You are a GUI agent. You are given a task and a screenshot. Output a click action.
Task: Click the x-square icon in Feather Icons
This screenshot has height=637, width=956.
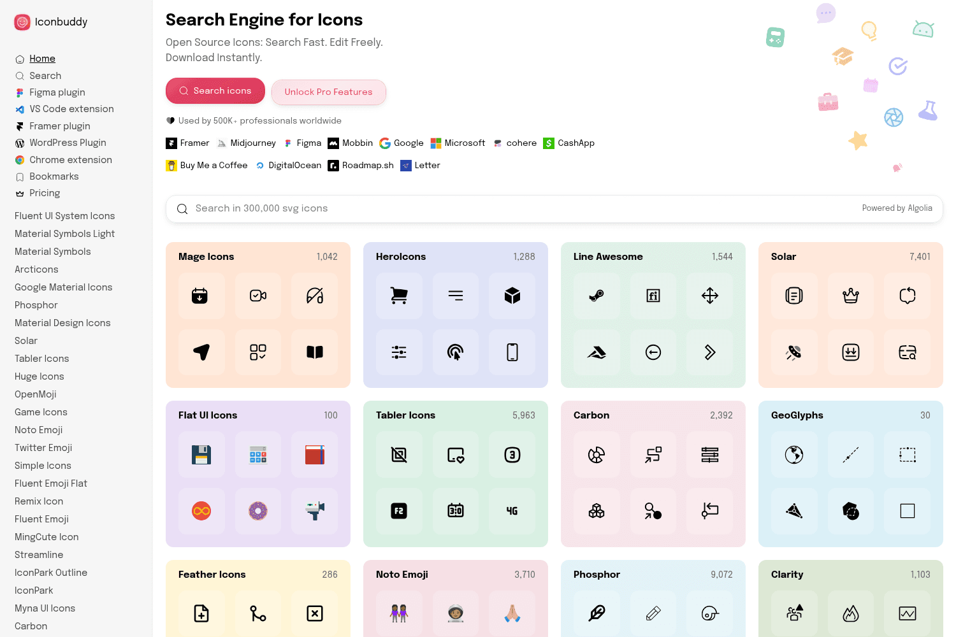coord(315,613)
